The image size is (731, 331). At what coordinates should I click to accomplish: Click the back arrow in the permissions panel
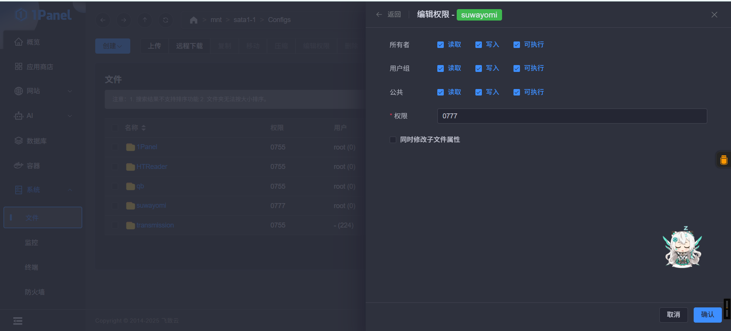379,14
